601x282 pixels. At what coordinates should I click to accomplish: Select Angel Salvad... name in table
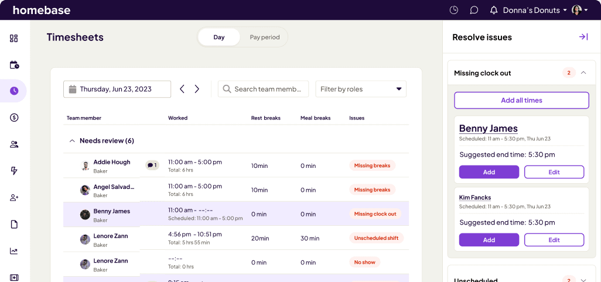tap(114, 187)
